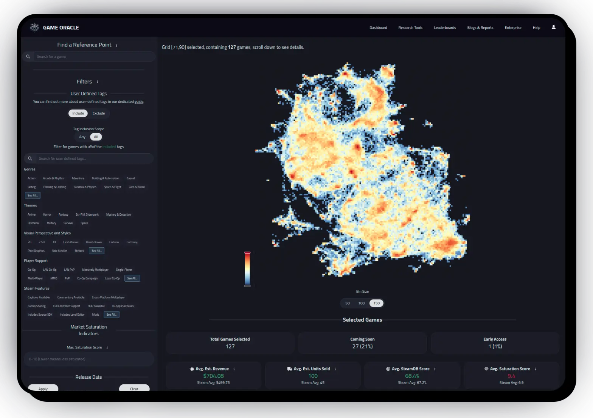Select the Hand-Drawn style tag

(94, 242)
